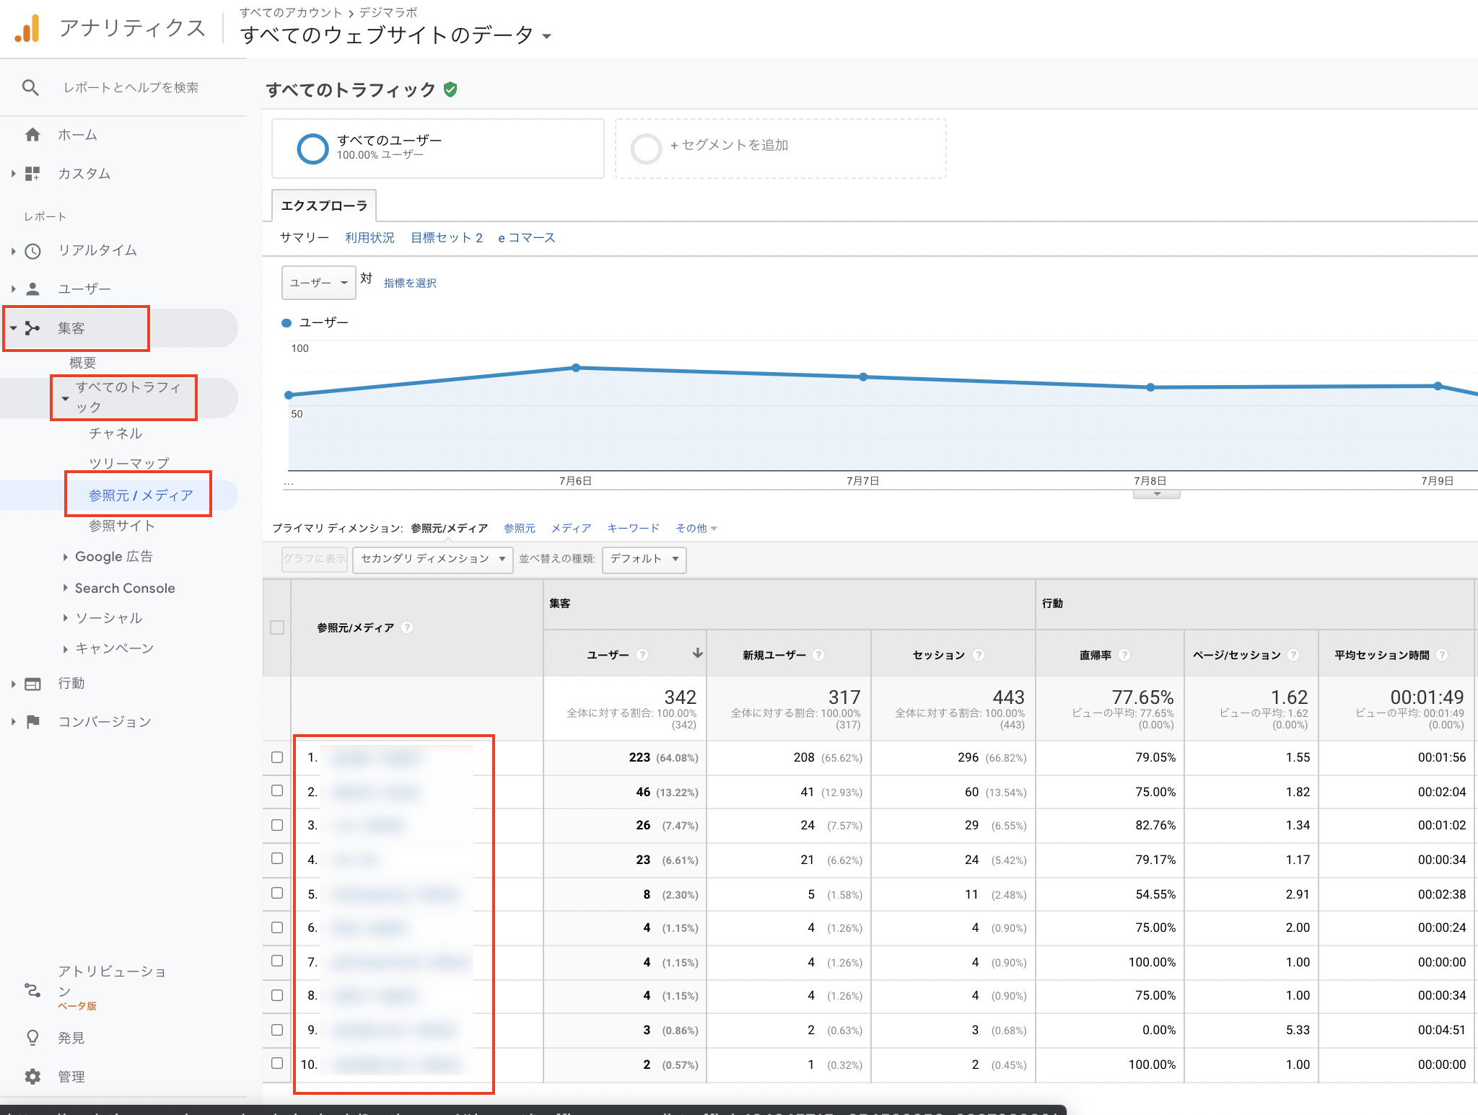Expand the Search Console tree item
The height and width of the screenshot is (1115, 1478).
(124, 588)
